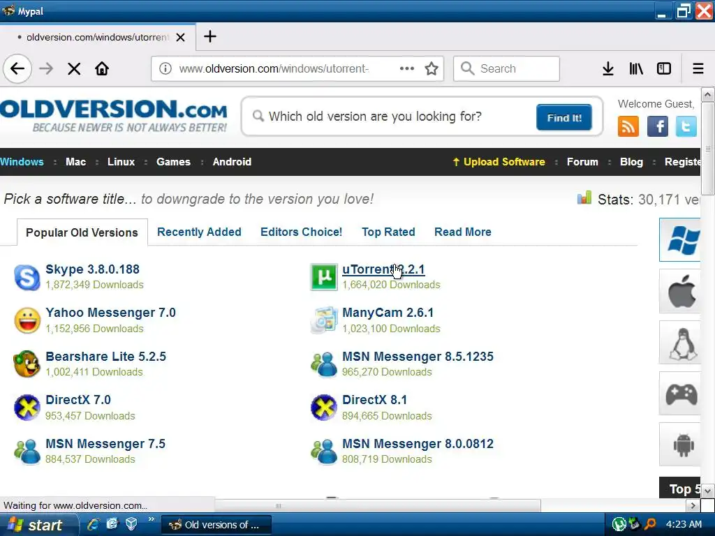The height and width of the screenshot is (536, 715).
Task: Open the Top Rated tab
Action: pyautogui.click(x=388, y=232)
